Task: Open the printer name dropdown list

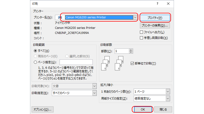Action: click(x=136, y=18)
